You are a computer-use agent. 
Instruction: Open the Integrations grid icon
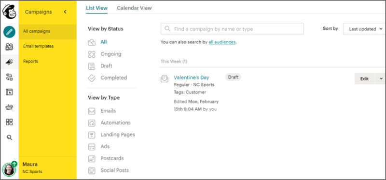point(9,122)
